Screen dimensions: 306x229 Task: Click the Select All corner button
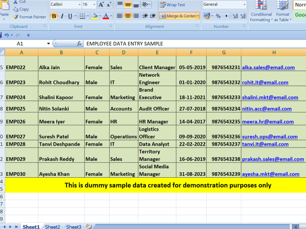pyautogui.click(x=2, y=52)
